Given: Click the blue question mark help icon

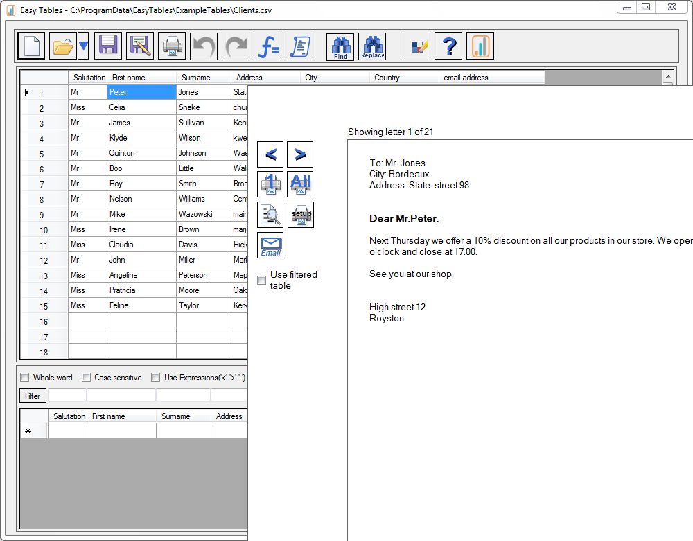Looking at the screenshot, I should (448, 46).
